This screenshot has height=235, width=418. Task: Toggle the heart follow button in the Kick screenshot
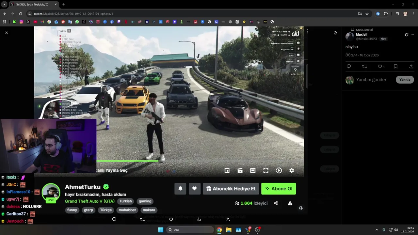click(x=194, y=189)
